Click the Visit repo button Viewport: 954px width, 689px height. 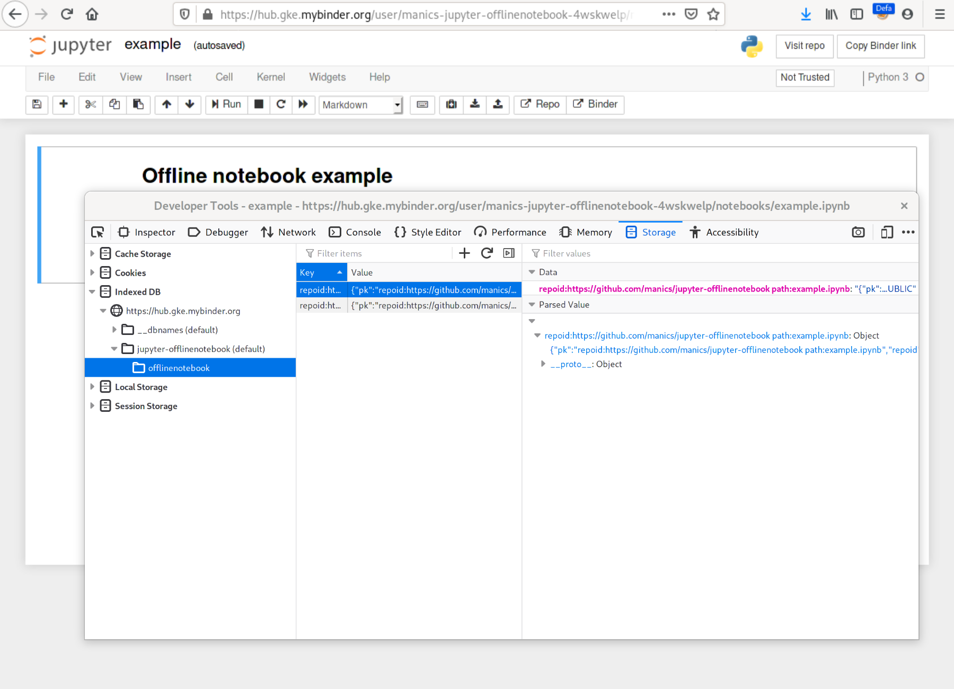[x=805, y=46]
